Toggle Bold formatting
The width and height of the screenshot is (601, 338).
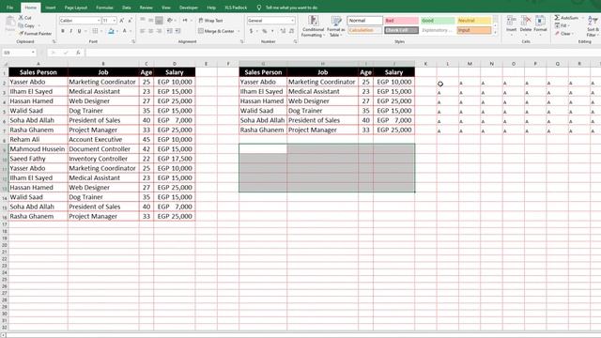(63, 31)
